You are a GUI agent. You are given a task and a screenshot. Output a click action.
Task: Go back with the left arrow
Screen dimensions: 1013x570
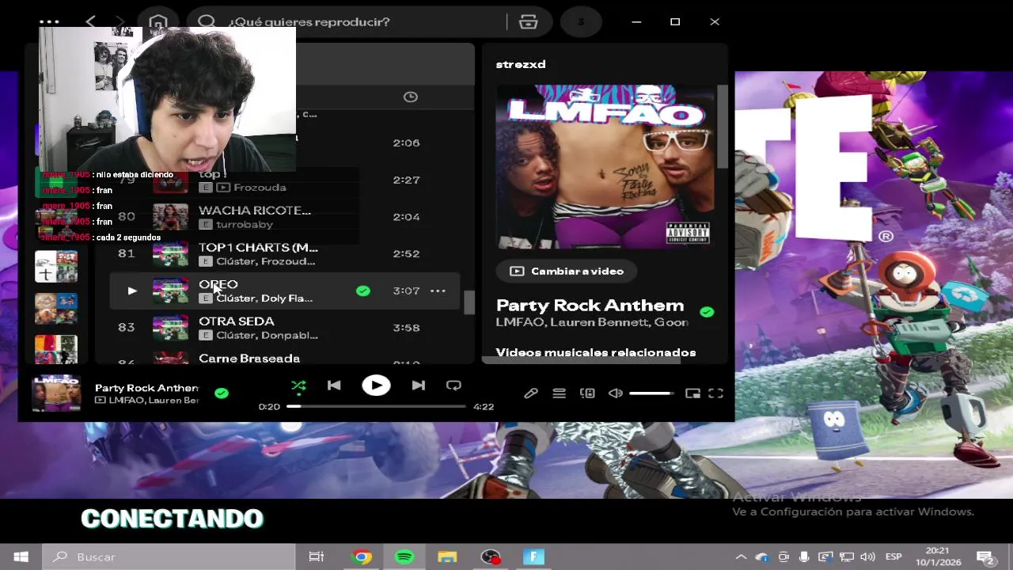(x=90, y=21)
